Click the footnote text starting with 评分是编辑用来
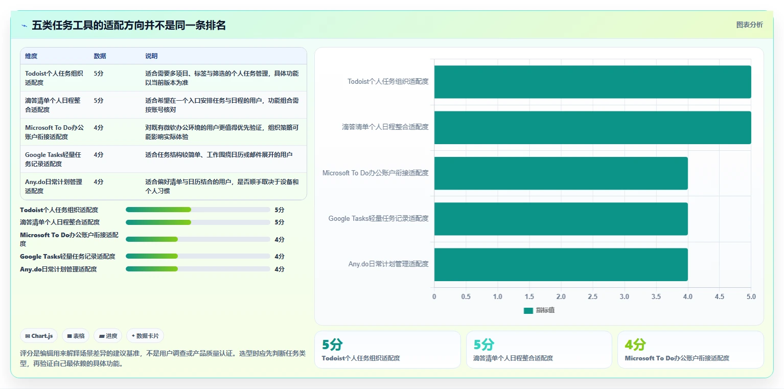The height and width of the screenshot is (389, 784). tap(163, 359)
